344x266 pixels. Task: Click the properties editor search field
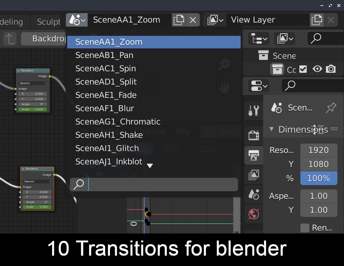click(x=313, y=86)
